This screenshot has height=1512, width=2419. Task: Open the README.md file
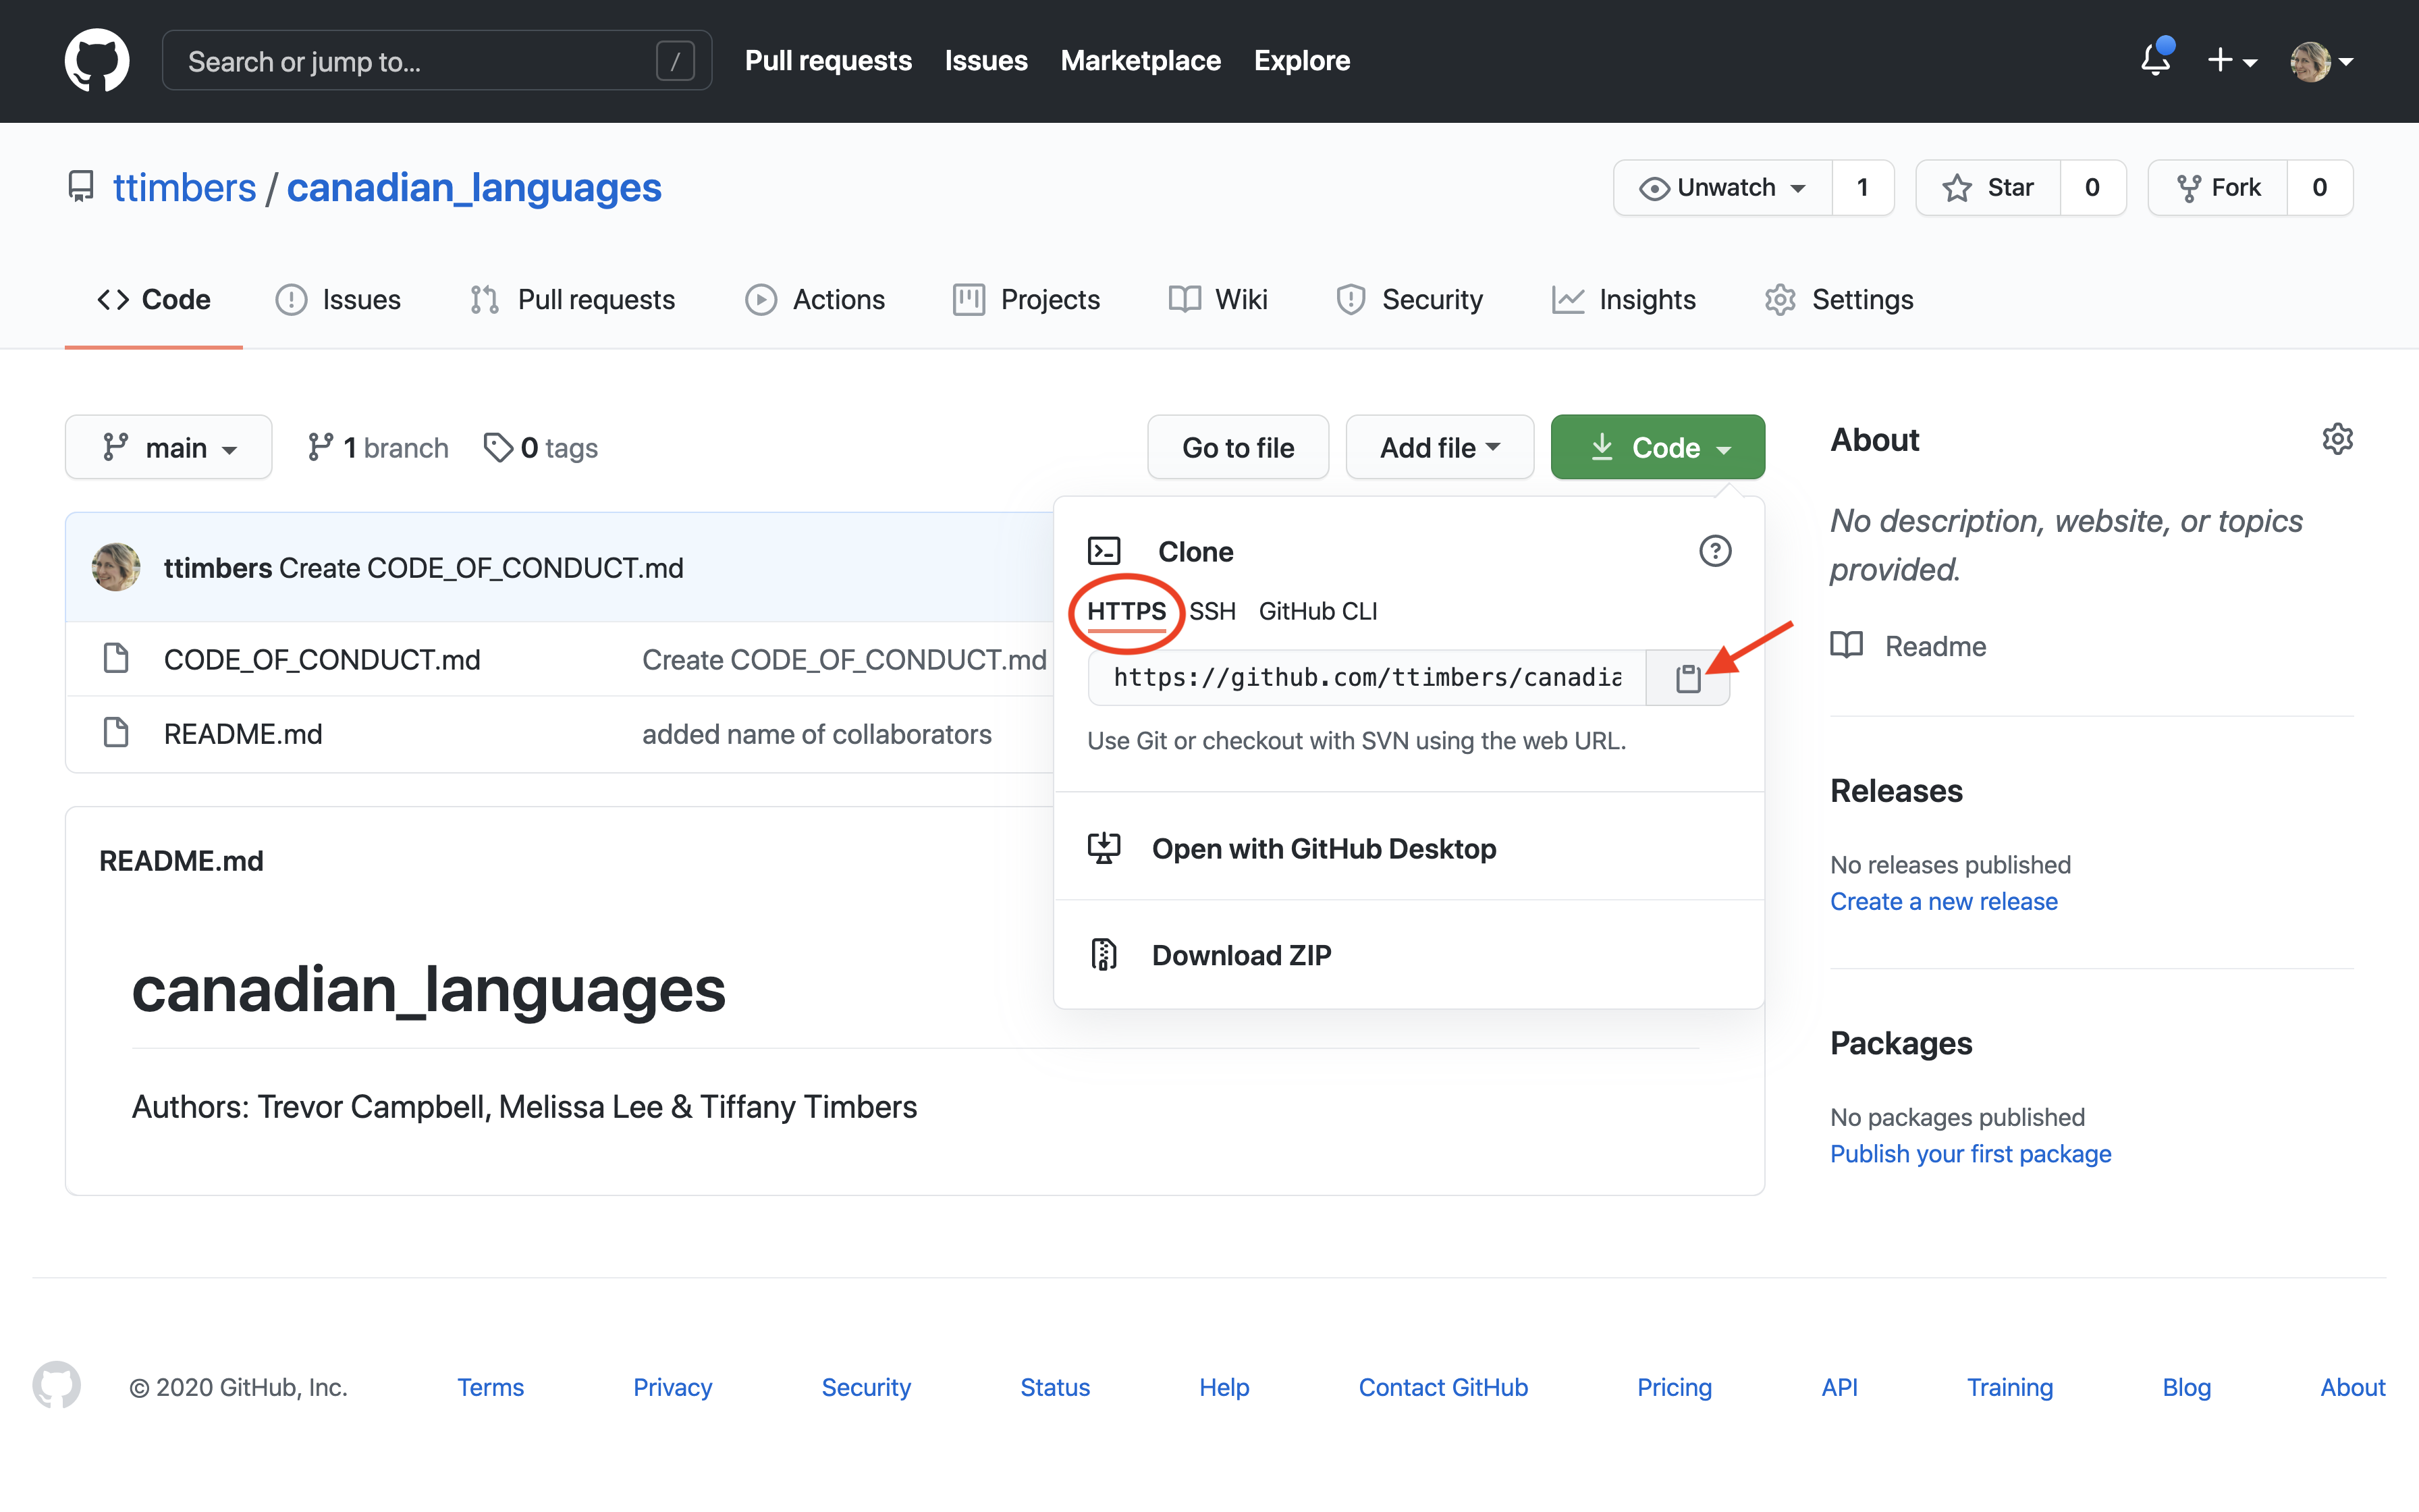243,734
